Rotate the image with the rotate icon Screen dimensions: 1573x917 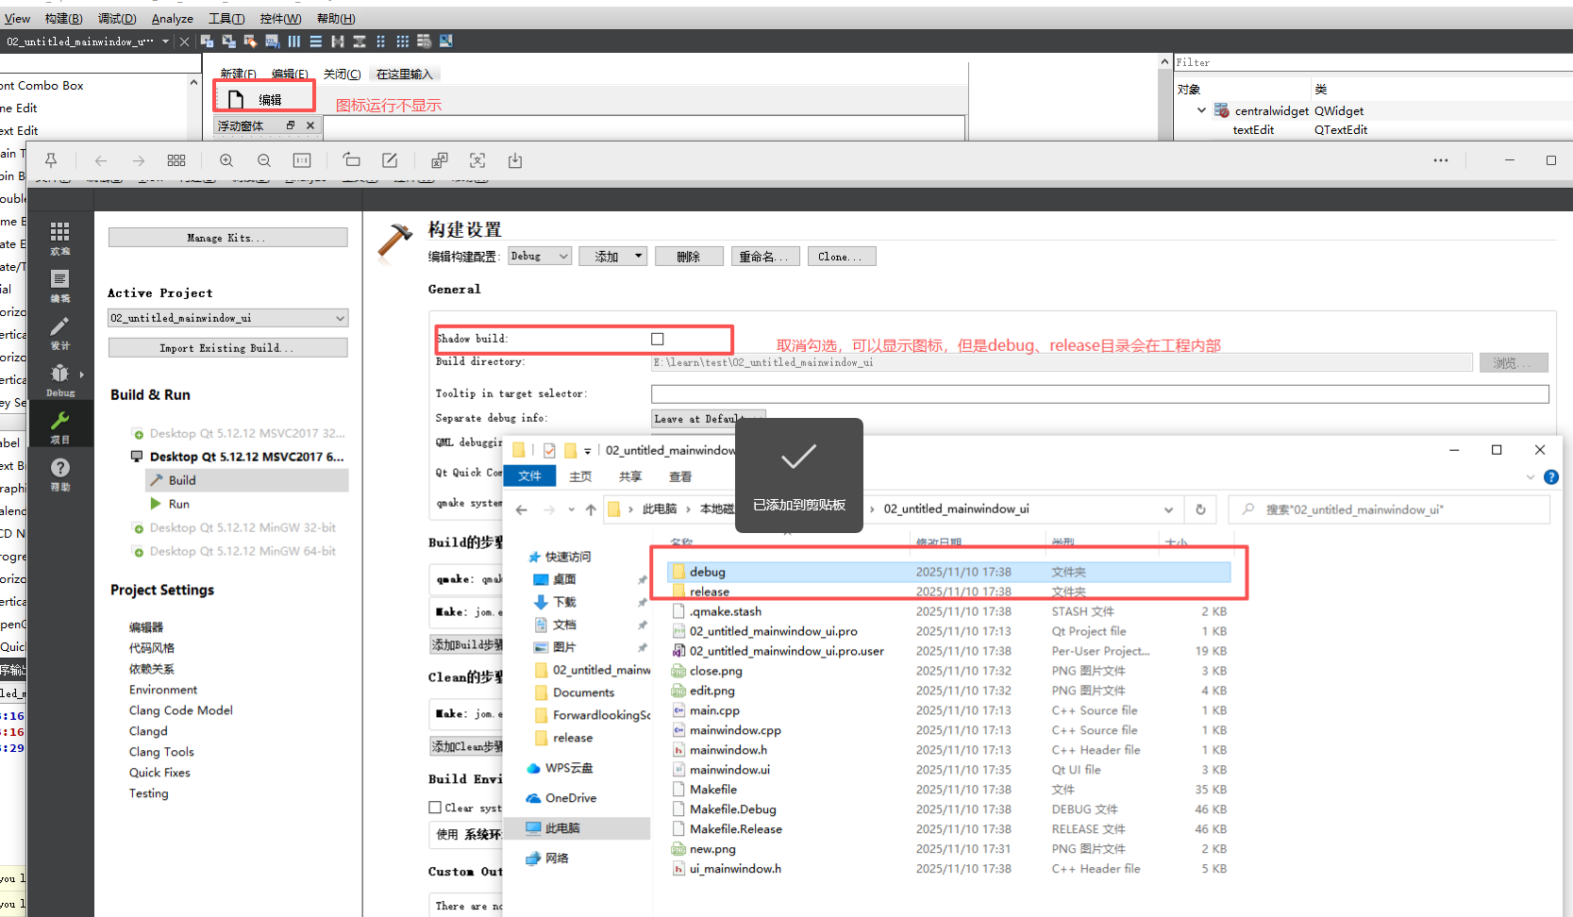pos(352,160)
